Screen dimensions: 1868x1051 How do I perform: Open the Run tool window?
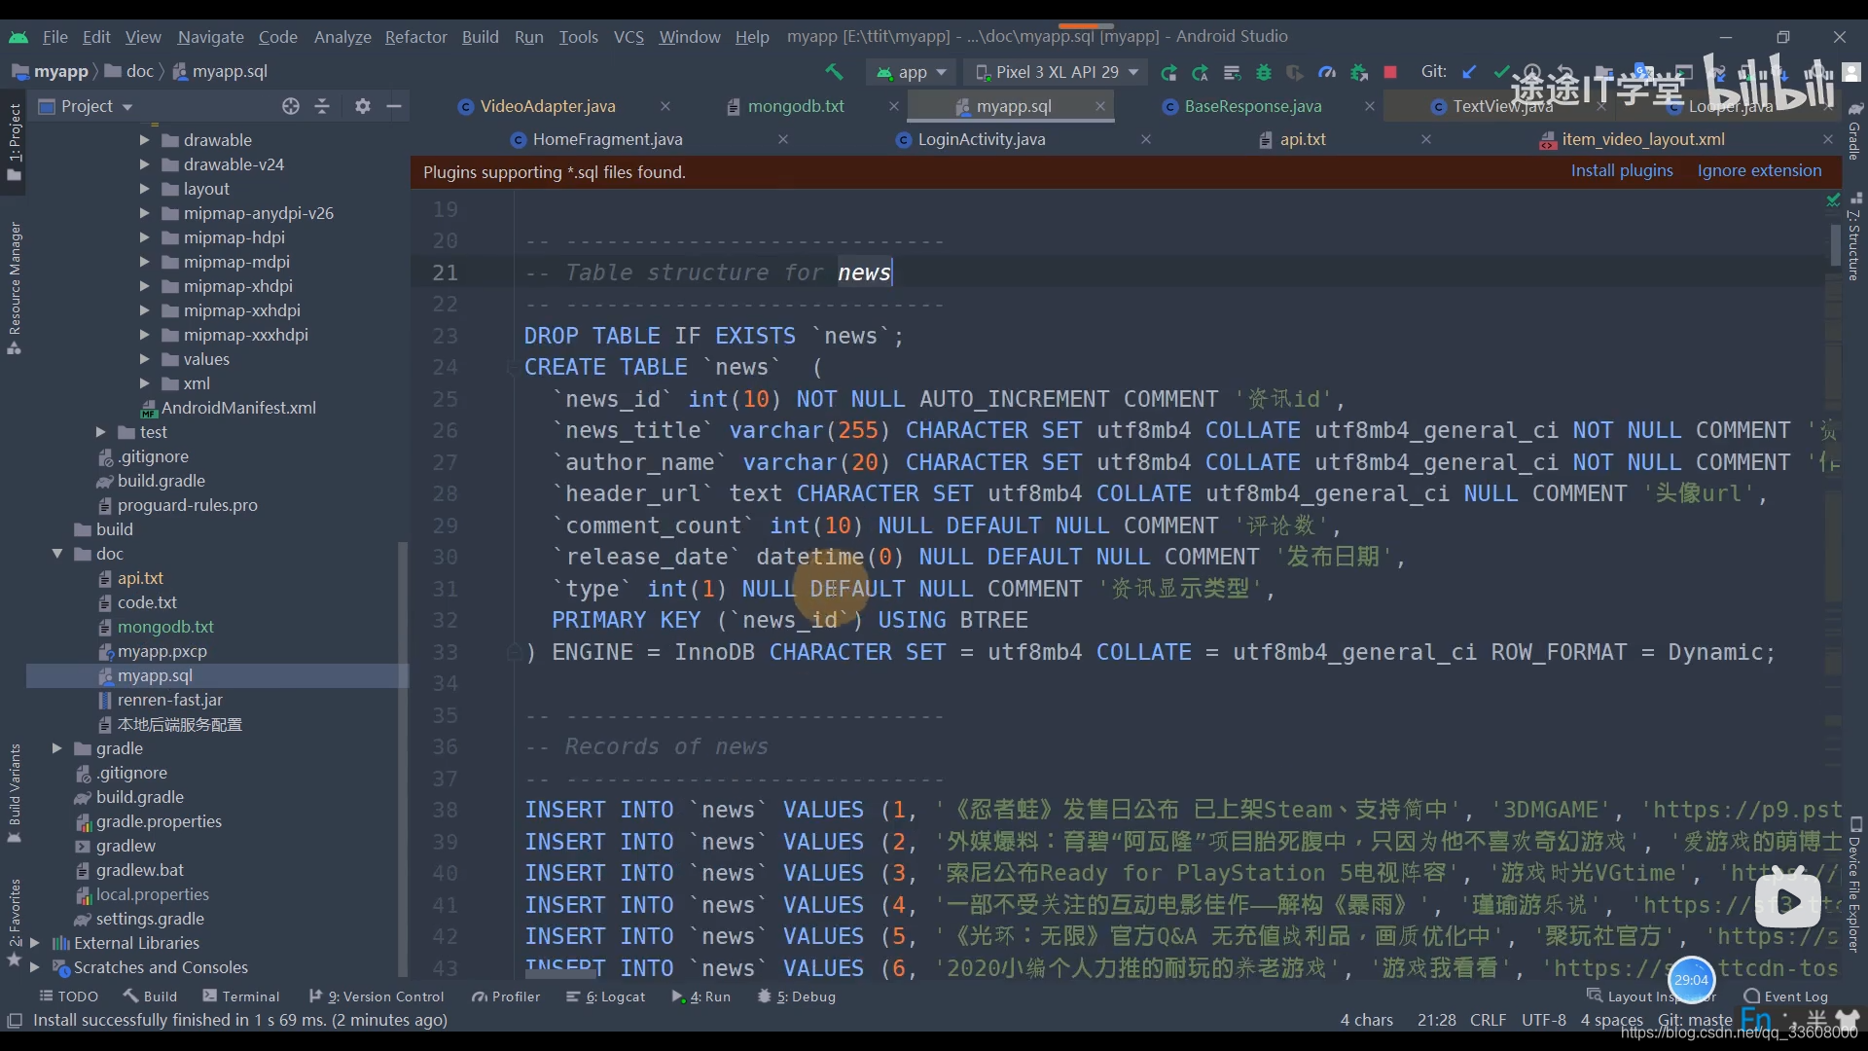pyautogui.click(x=700, y=997)
